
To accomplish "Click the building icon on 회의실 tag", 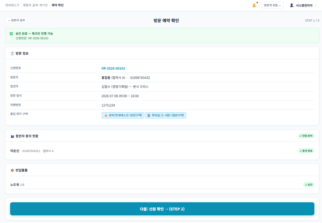I will coord(149,115).
